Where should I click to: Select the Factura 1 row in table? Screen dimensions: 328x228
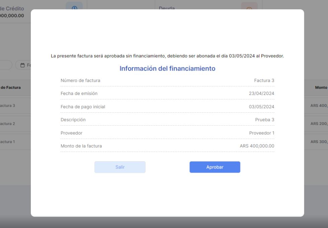[8, 142]
